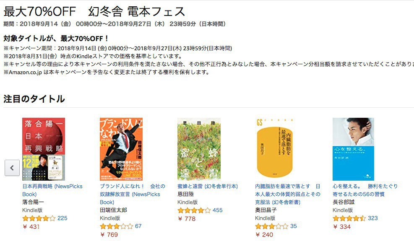This screenshot has width=414, height=241.
Task: View the 323 reviews for 心を整える。
Action: pyautogui.click(x=373, y=218)
